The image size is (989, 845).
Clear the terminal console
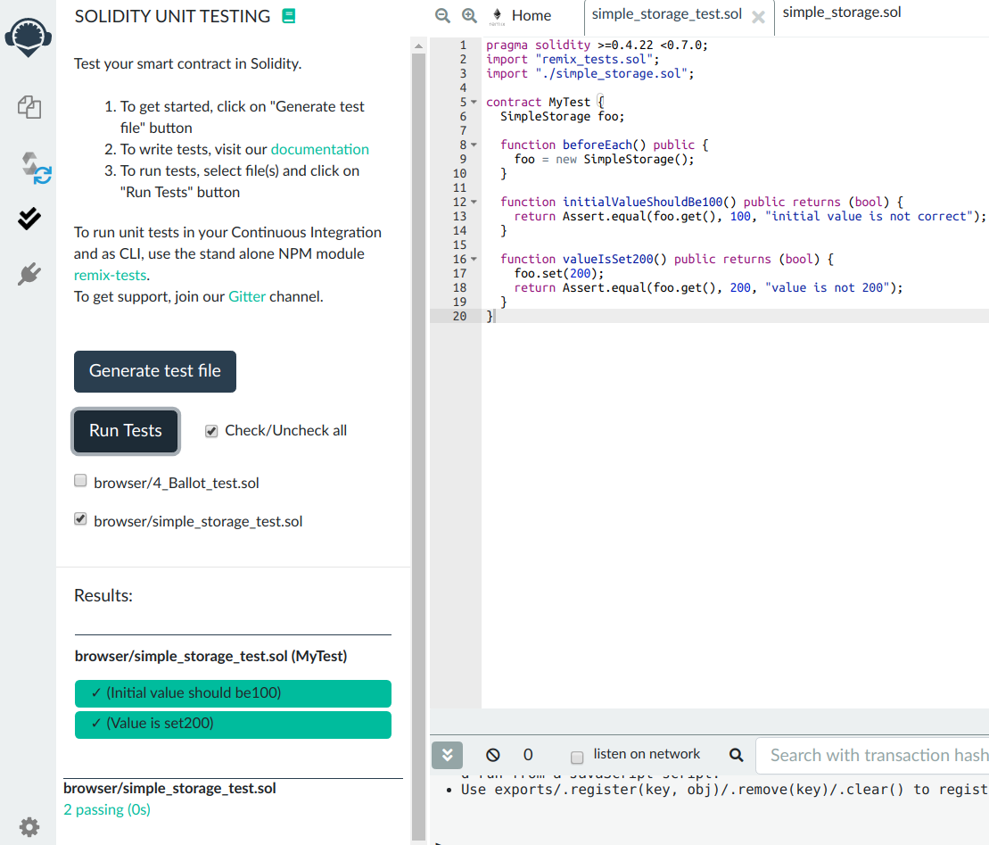[493, 754]
